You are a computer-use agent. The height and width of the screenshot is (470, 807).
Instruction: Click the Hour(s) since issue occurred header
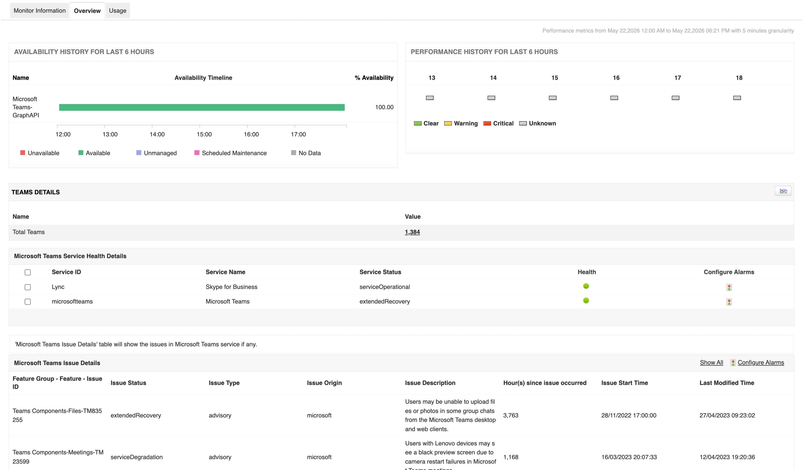[544, 383]
